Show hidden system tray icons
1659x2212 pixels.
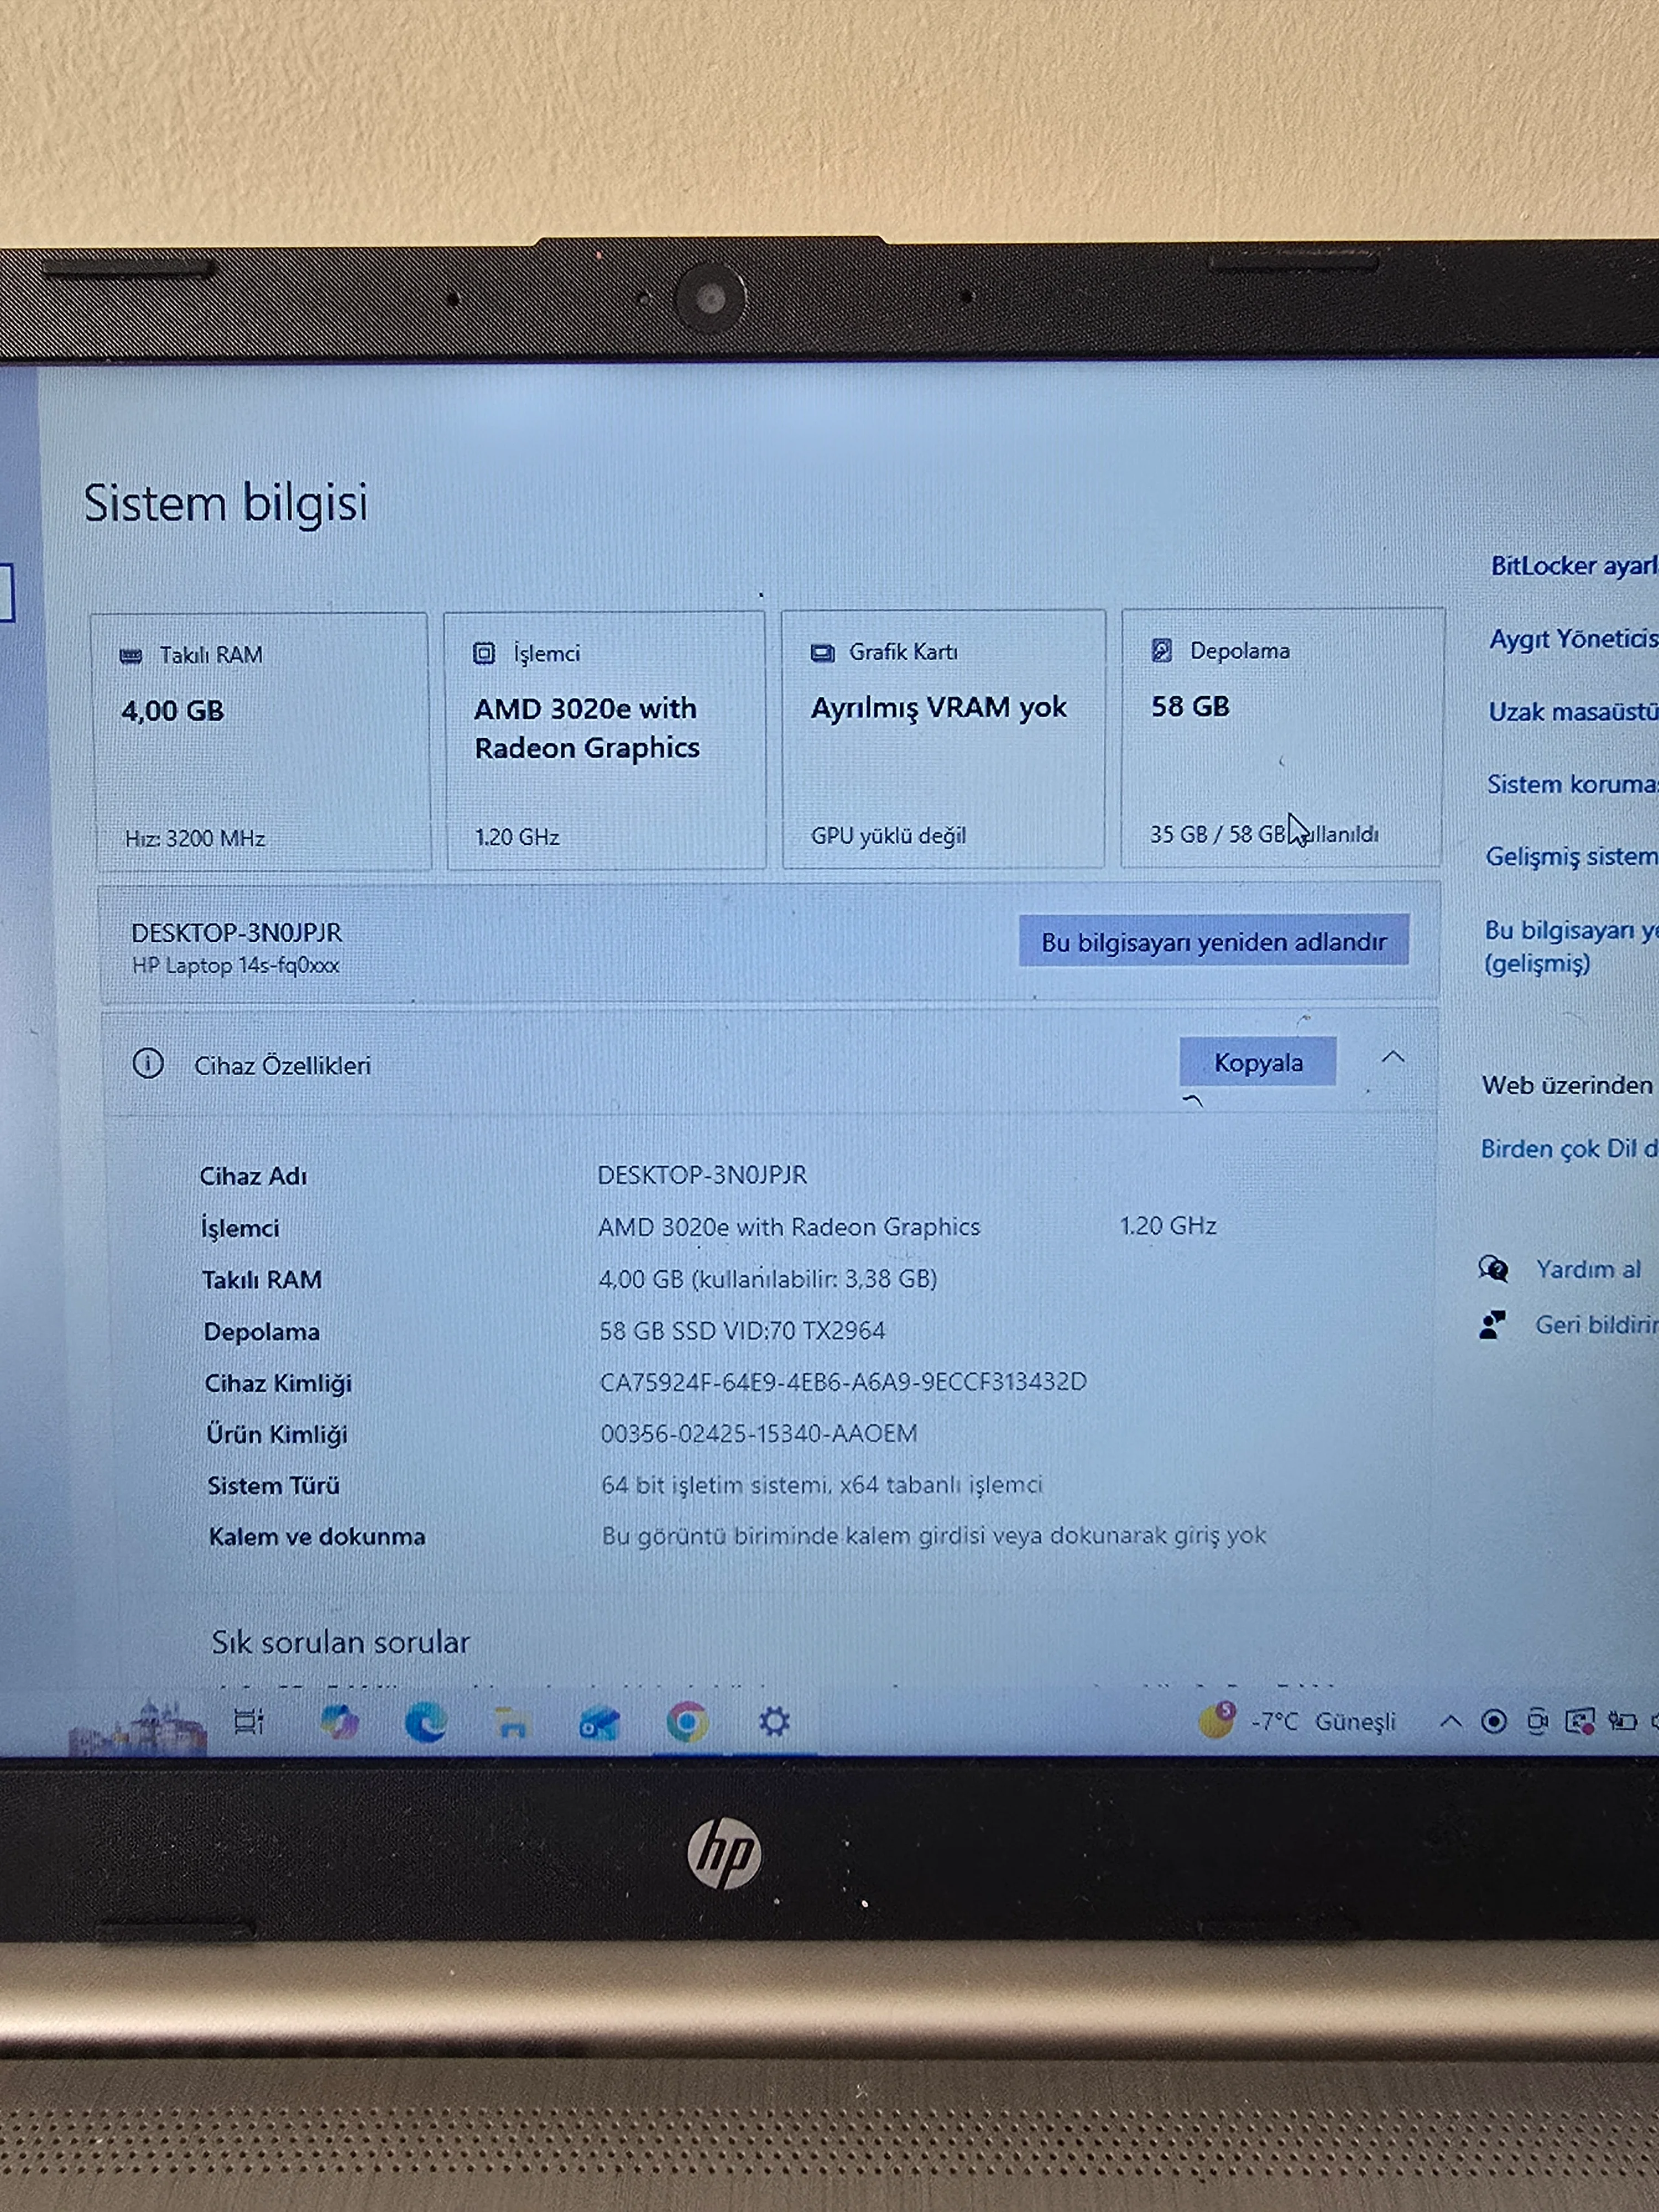pos(1450,1721)
